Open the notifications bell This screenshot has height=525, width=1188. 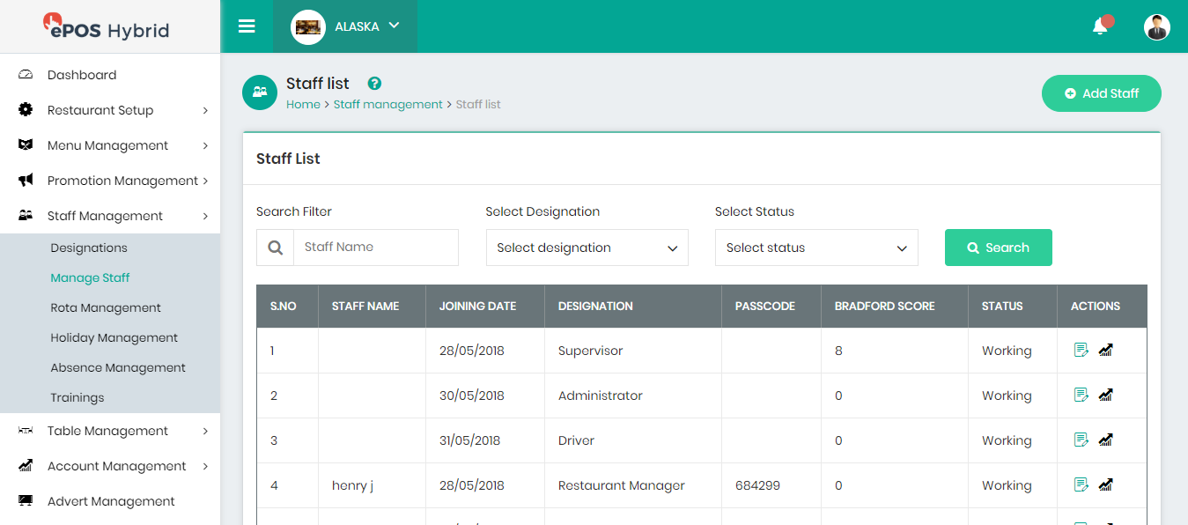click(1100, 26)
